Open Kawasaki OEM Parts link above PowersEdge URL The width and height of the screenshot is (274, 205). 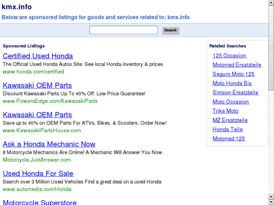37,85
